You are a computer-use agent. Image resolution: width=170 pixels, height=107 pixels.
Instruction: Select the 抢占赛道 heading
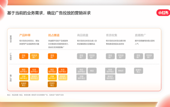[54, 35]
